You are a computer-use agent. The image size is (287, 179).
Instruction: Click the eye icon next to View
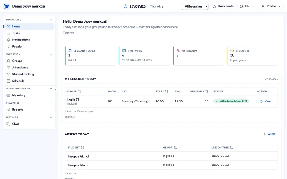pyautogui.click(x=261, y=101)
